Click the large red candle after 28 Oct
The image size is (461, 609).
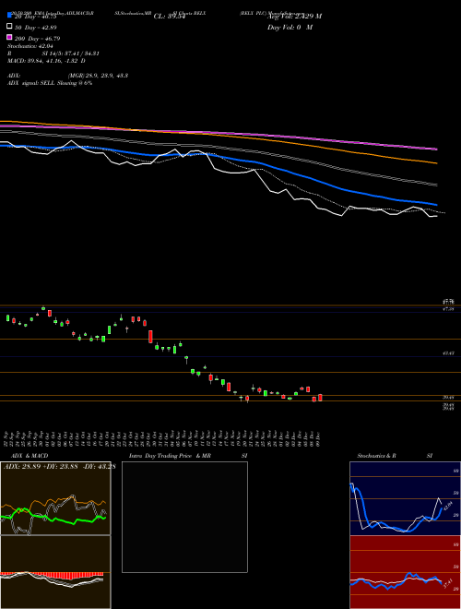tap(150, 337)
